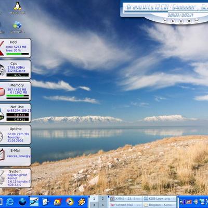Click the 'ip:85.204.189.21' address text
The width and height of the screenshot is (208, 208).
click(x=19, y=111)
